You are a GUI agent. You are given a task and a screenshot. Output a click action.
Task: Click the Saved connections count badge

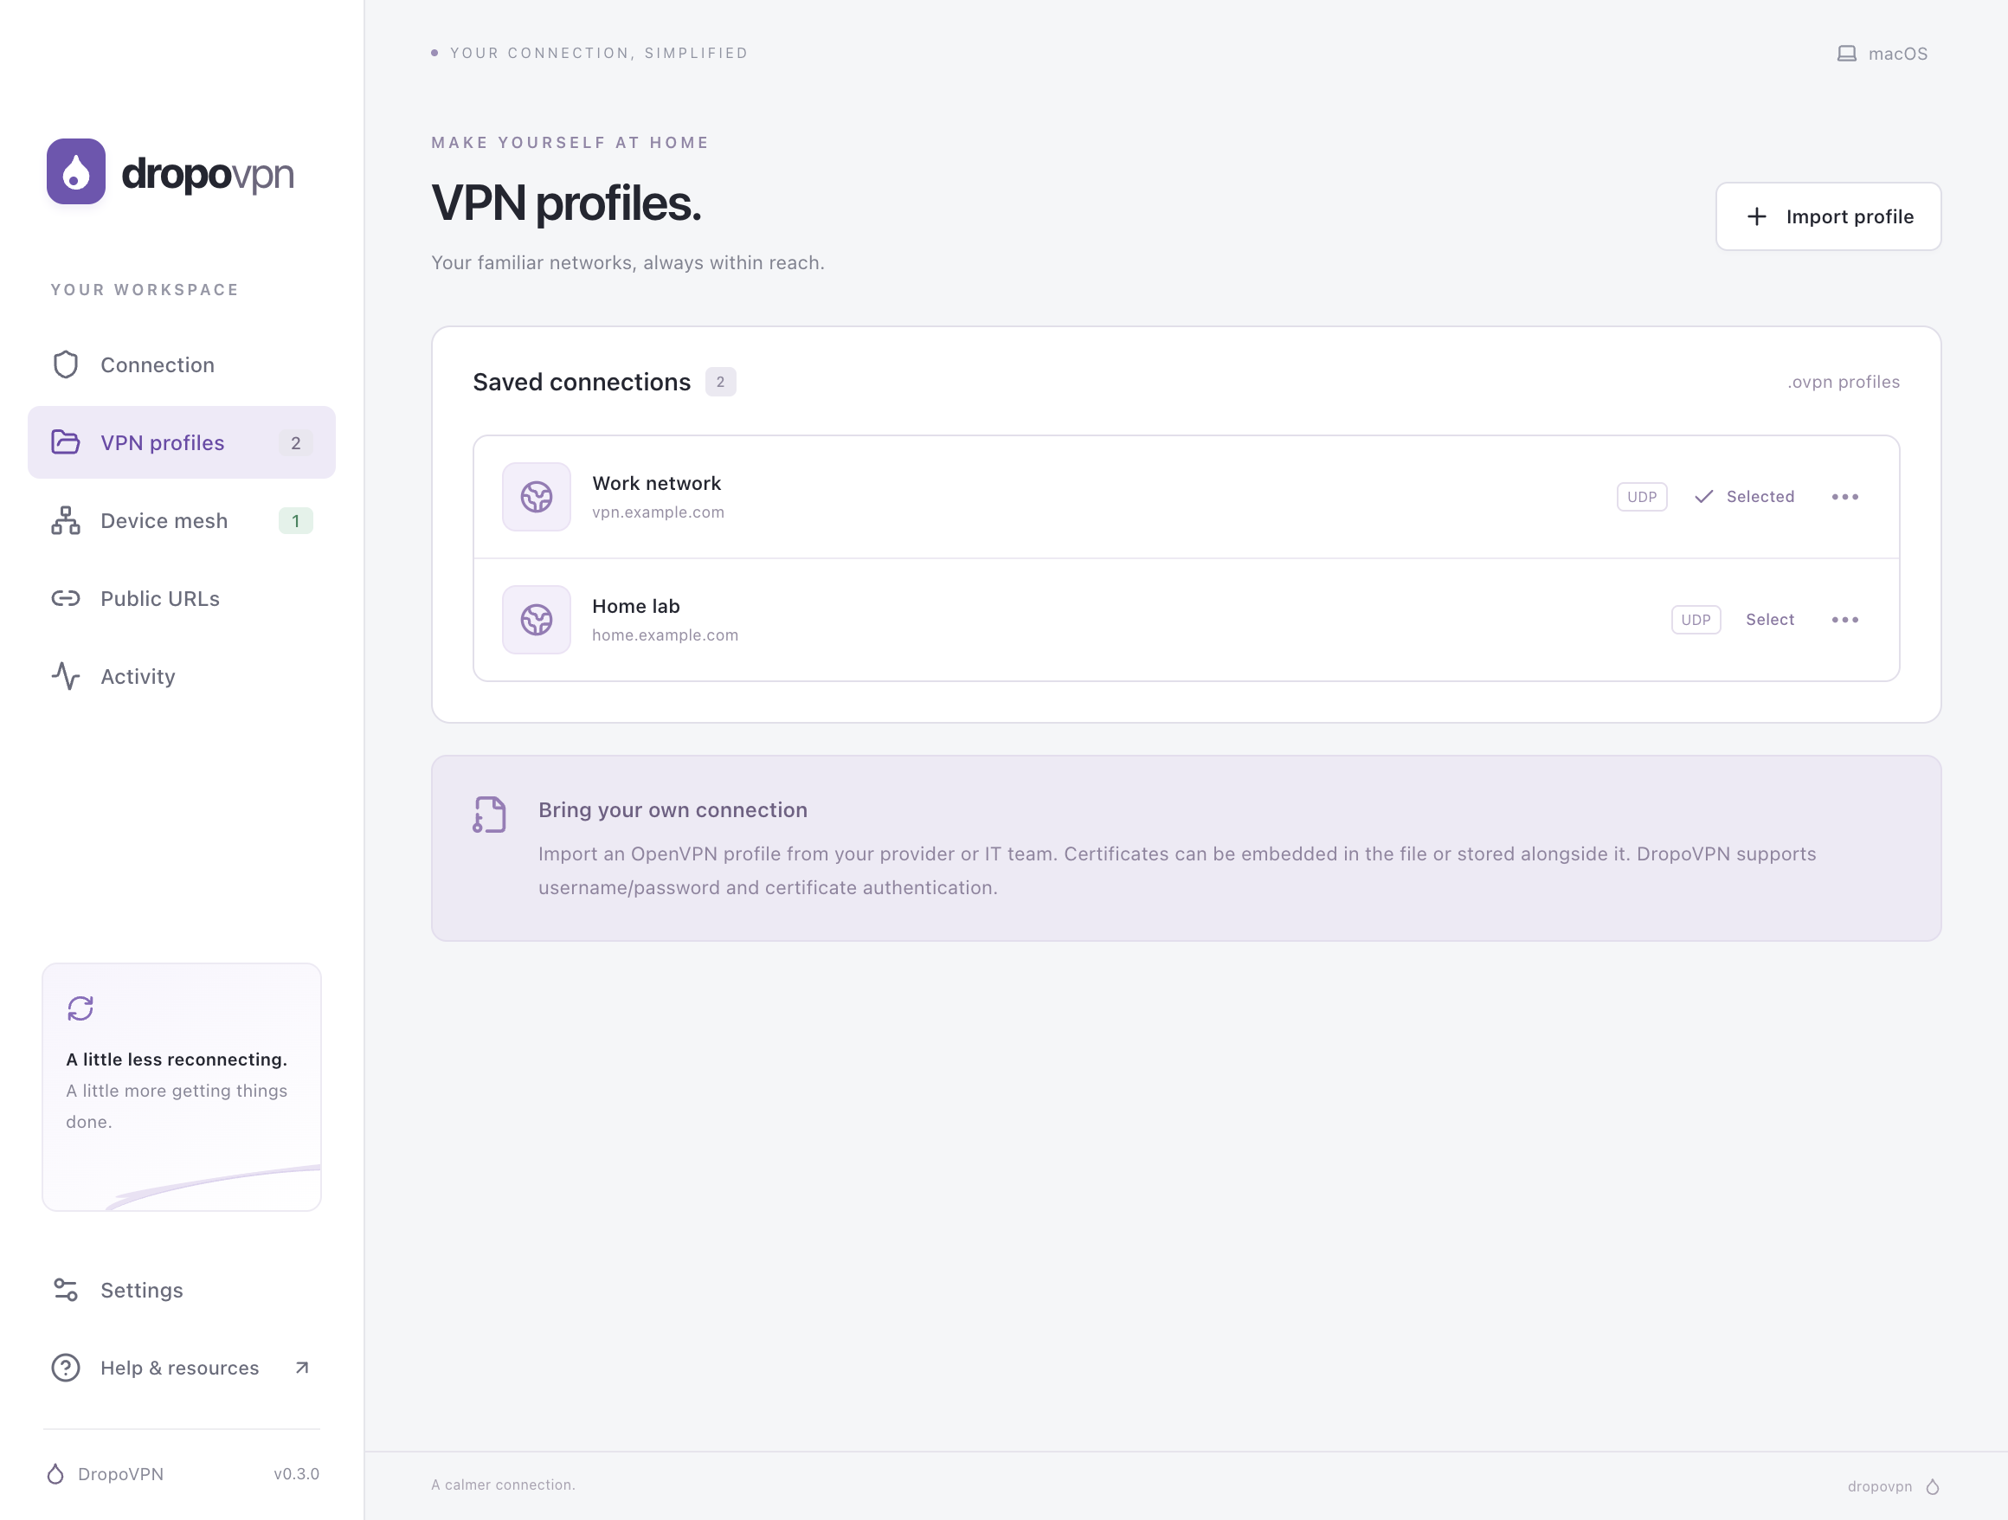721,382
